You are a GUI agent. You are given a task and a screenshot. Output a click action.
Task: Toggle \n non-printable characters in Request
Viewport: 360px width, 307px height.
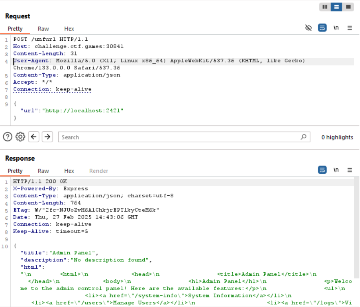coord(336,28)
